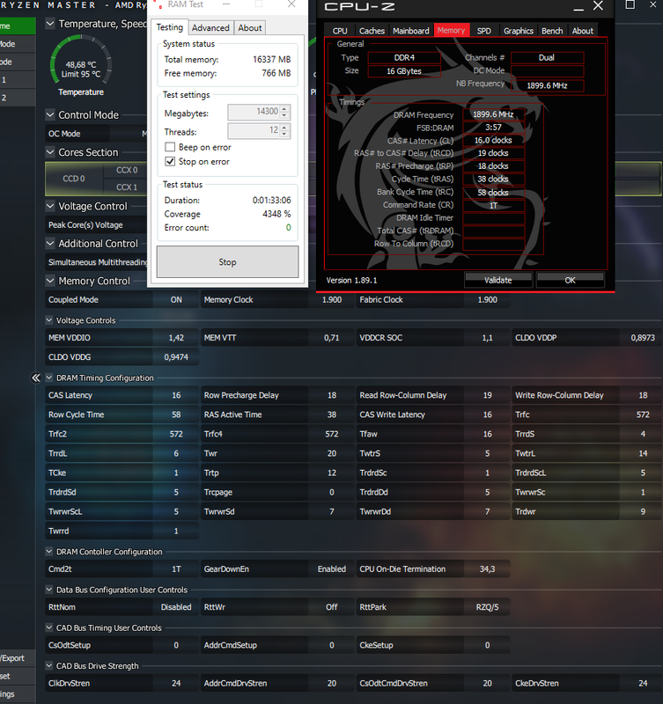Collapse Memory Control section
The width and height of the screenshot is (663, 704).
(x=50, y=281)
